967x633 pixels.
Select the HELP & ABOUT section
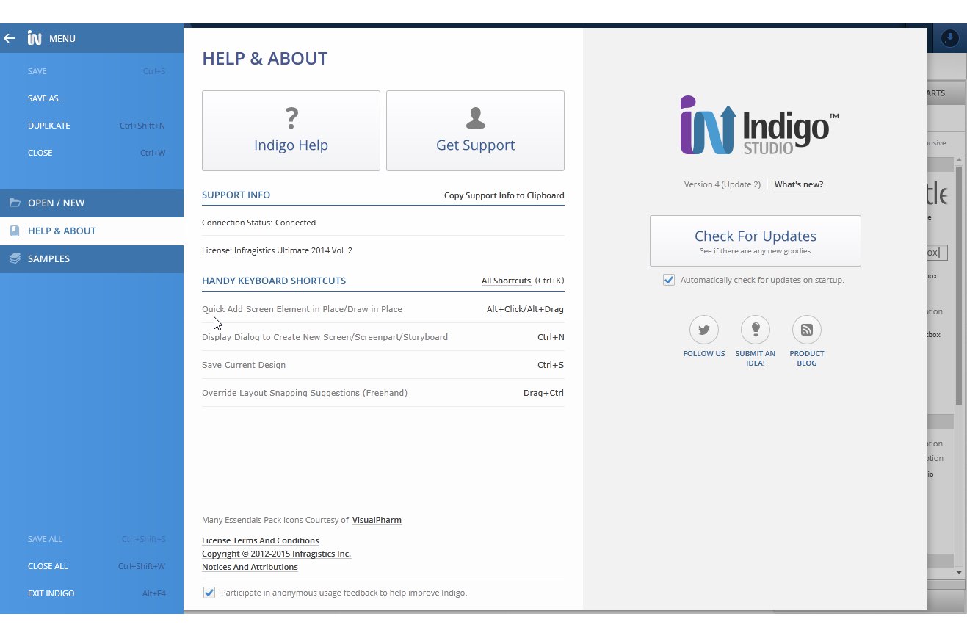tap(92, 231)
